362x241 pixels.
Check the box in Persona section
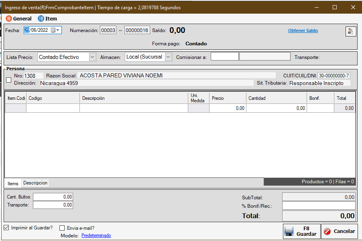pyautogui.click(x=9, y=80)
